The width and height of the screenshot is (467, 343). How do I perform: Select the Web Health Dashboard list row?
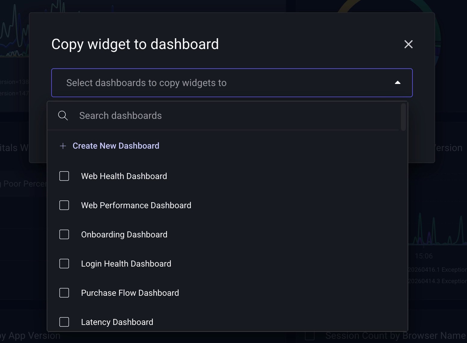click(x=124, y=176)
